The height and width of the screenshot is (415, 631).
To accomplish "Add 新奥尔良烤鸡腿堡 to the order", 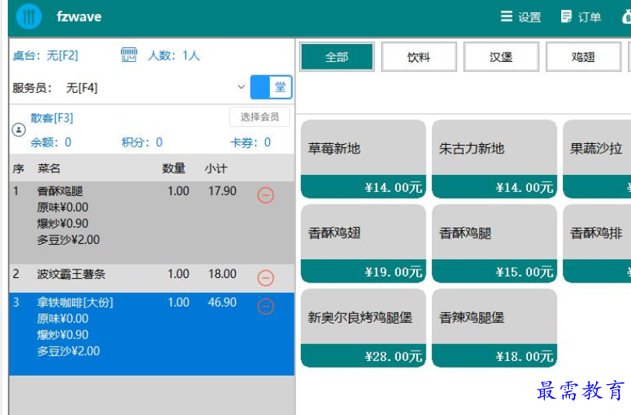I will (364, 328).
